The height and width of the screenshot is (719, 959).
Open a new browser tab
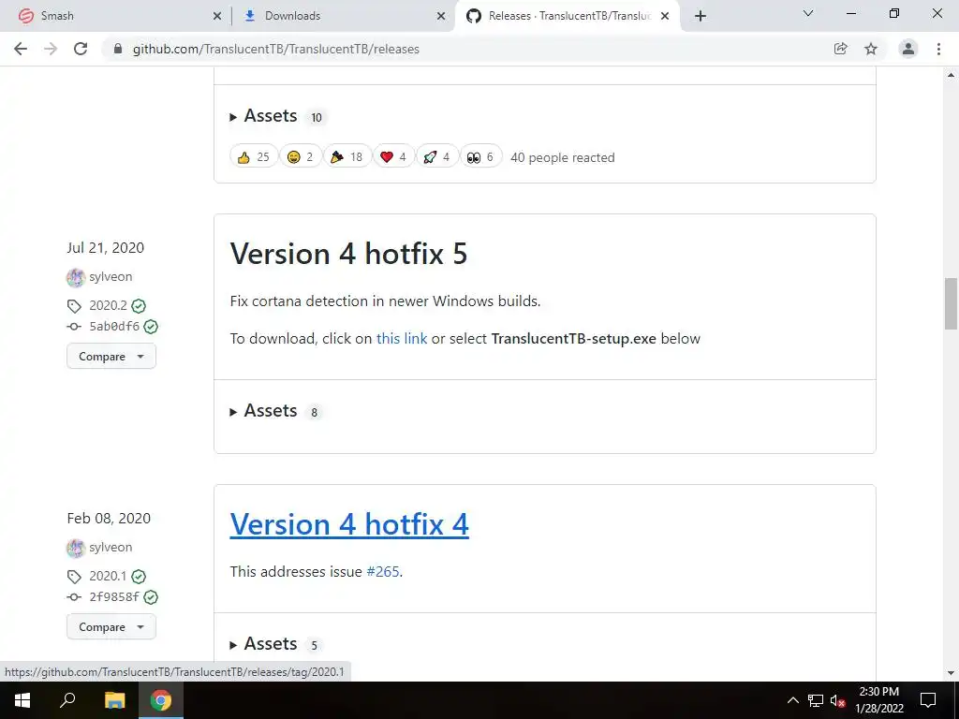(x=701, y=16)
